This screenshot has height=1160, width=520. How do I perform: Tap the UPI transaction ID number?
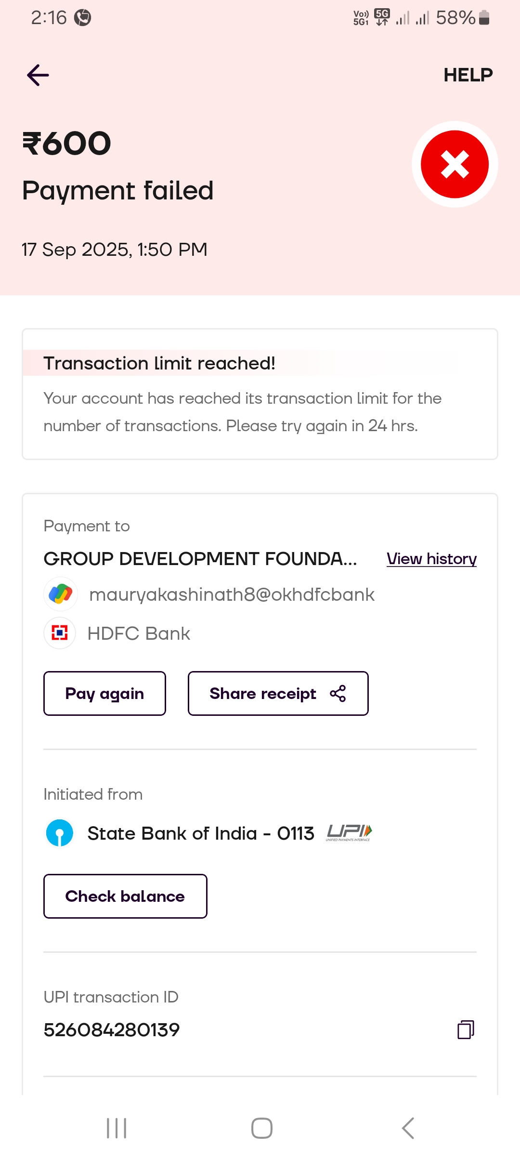pyautogui.click(x=112, y=1030)
